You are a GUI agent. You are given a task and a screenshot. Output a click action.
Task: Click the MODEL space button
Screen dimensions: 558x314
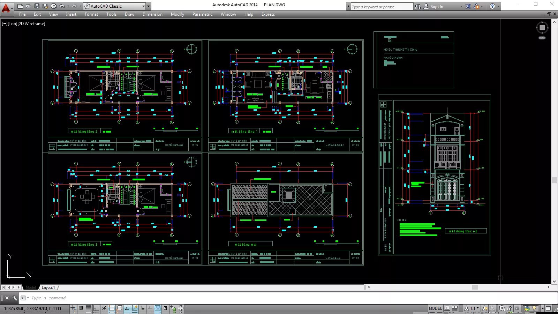click(x=435, y=308)
